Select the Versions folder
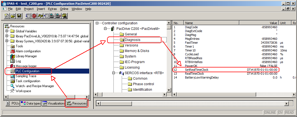 (x=131, y=45)
